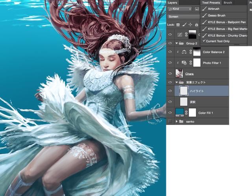This screenshot has width=252, height=196.
Task: Toggle visibility of Group 2
Action: coord(170,43)
